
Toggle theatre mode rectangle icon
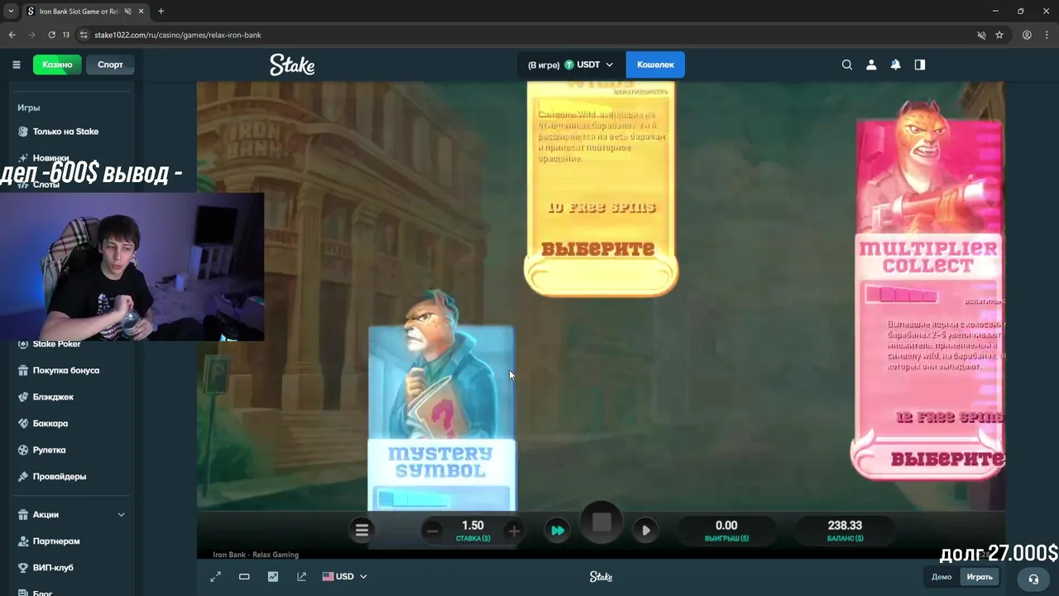(x=244, y=577)
